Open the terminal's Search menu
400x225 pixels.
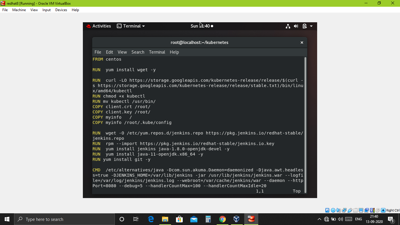click(138, 52)
